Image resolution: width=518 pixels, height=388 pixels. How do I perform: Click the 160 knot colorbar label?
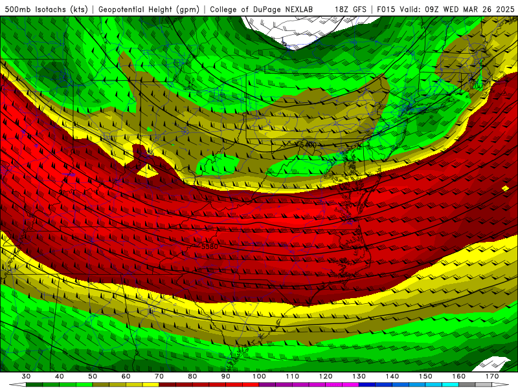[x=459, y=376]
